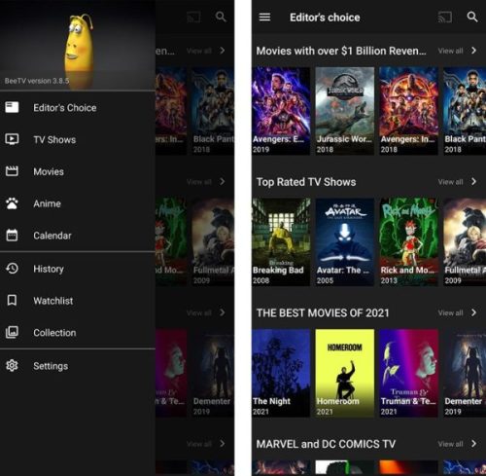
Task: Click the Watchlist bookmark icon
Action: click(x=12, y=301)
